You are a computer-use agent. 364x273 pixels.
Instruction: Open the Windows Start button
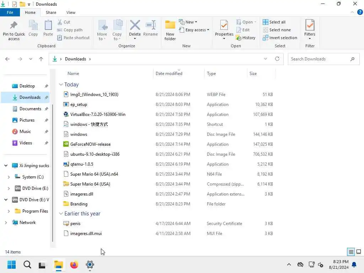(11, 264)
